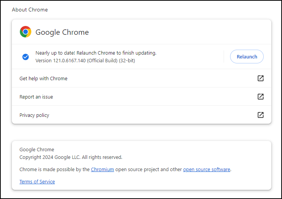Viewport: 282px width, 199px height.
Task: Select the Get help with Chrome row label
Action: tap(44, 79)
